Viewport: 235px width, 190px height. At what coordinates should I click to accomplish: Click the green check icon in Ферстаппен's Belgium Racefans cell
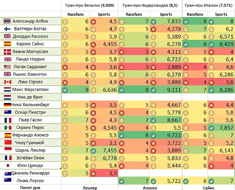[x=65, y=90]
